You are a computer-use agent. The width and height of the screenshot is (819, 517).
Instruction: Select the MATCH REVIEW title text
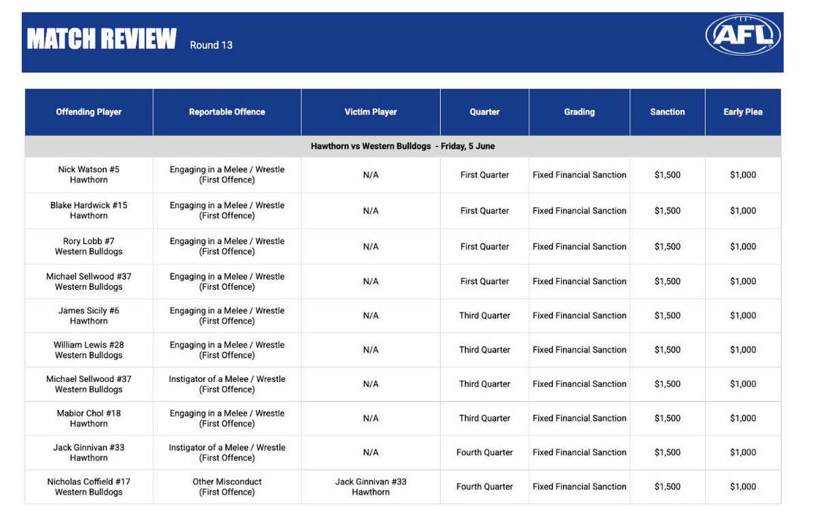click(x=102, y=39)
